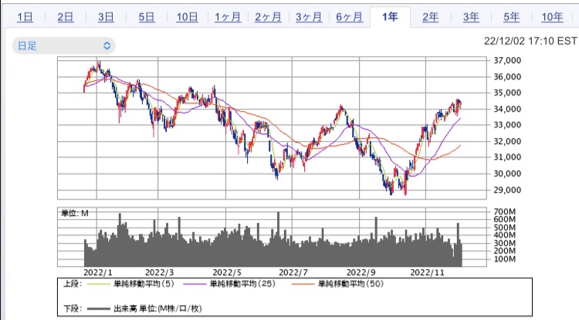
Task: Click the dropdown's up-down chevron arrows
Action: (x=107, y=45)
